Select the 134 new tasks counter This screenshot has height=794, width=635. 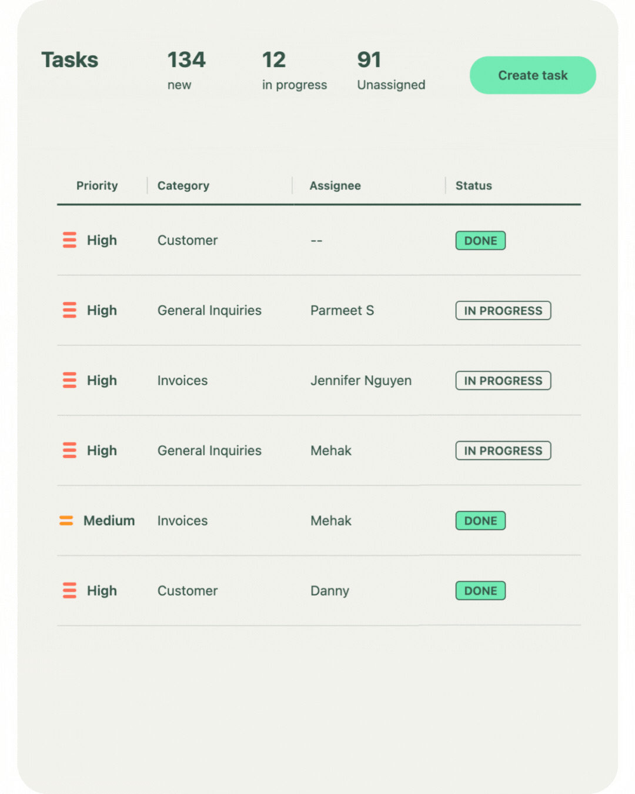pyautogui.click(x=186, y=71)
